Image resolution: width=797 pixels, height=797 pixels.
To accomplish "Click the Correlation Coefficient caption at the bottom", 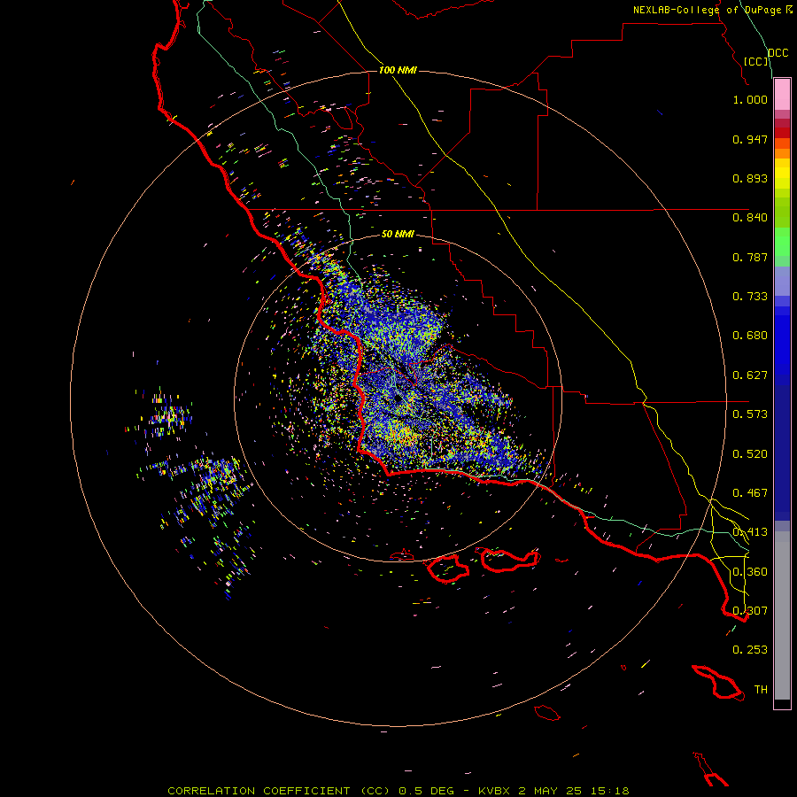I will pos(398,791).
